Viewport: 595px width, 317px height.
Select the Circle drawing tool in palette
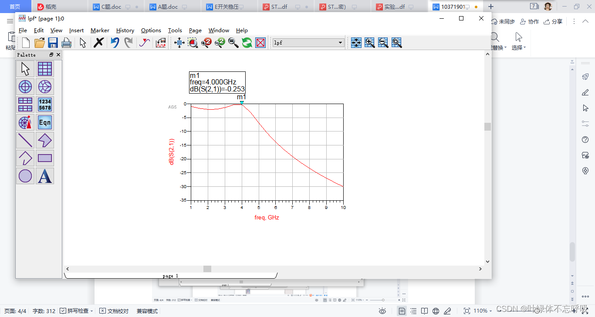25,176
